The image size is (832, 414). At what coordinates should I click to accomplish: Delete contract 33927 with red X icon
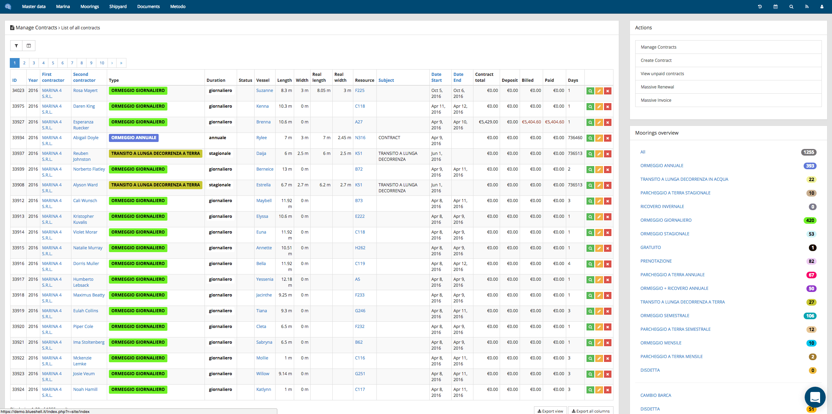[608, 122]
